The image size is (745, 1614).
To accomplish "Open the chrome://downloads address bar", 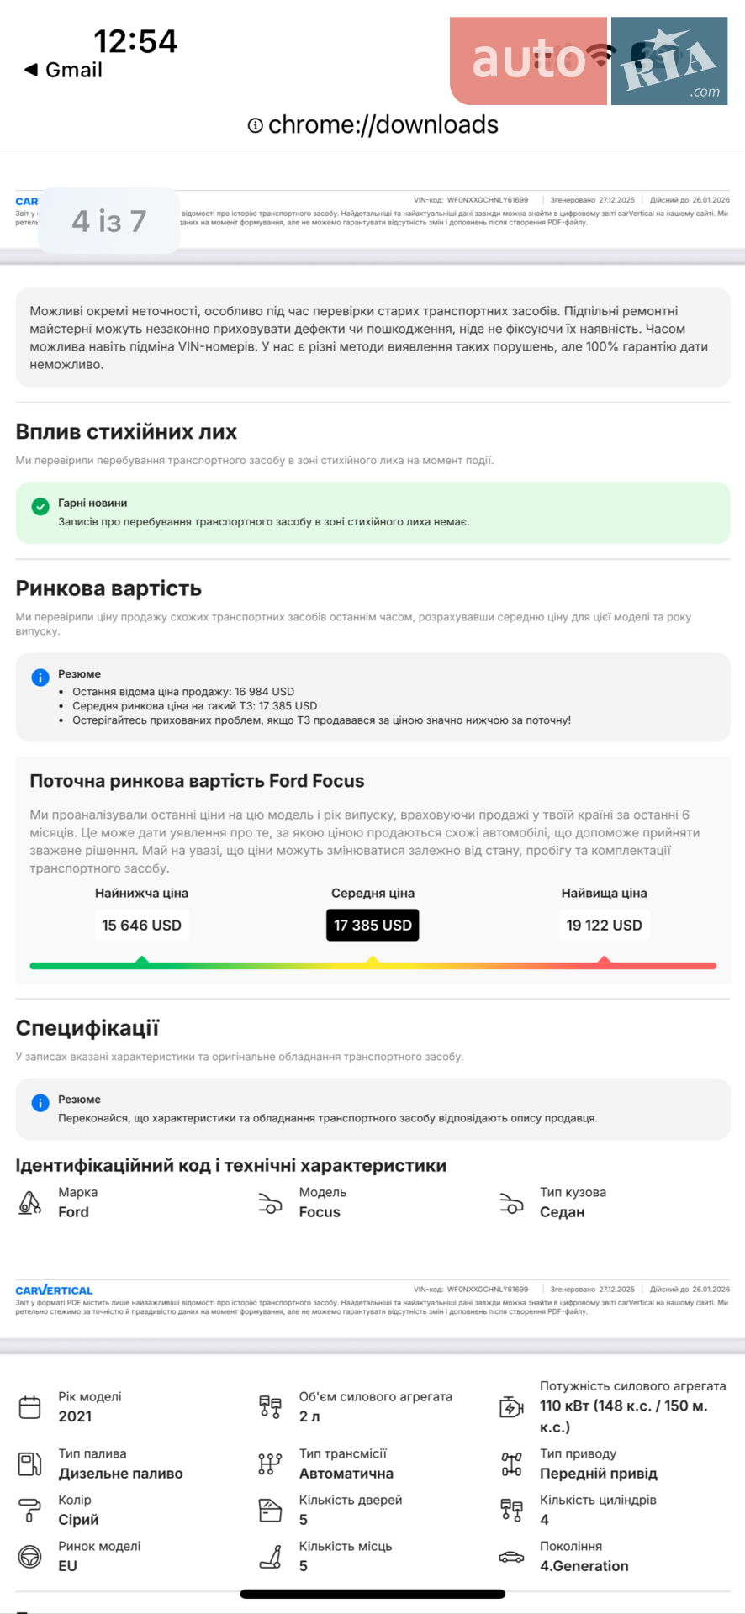I will (372, 125).
